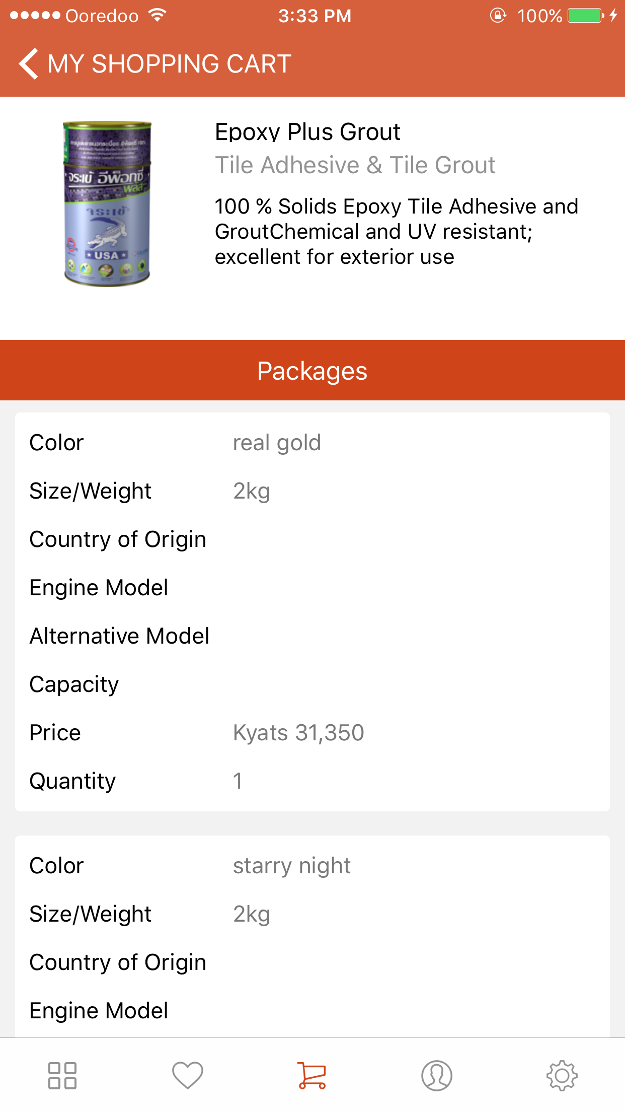Tap the battery indicator icon
Image resolution: width=625 pixels, height=1112 pixels.
586,16
